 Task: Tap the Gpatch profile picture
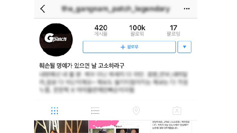tap(56, 40)
